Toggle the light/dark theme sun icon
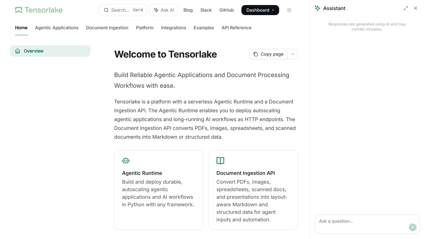Screen dimensions: 425x239 (289, 10)
